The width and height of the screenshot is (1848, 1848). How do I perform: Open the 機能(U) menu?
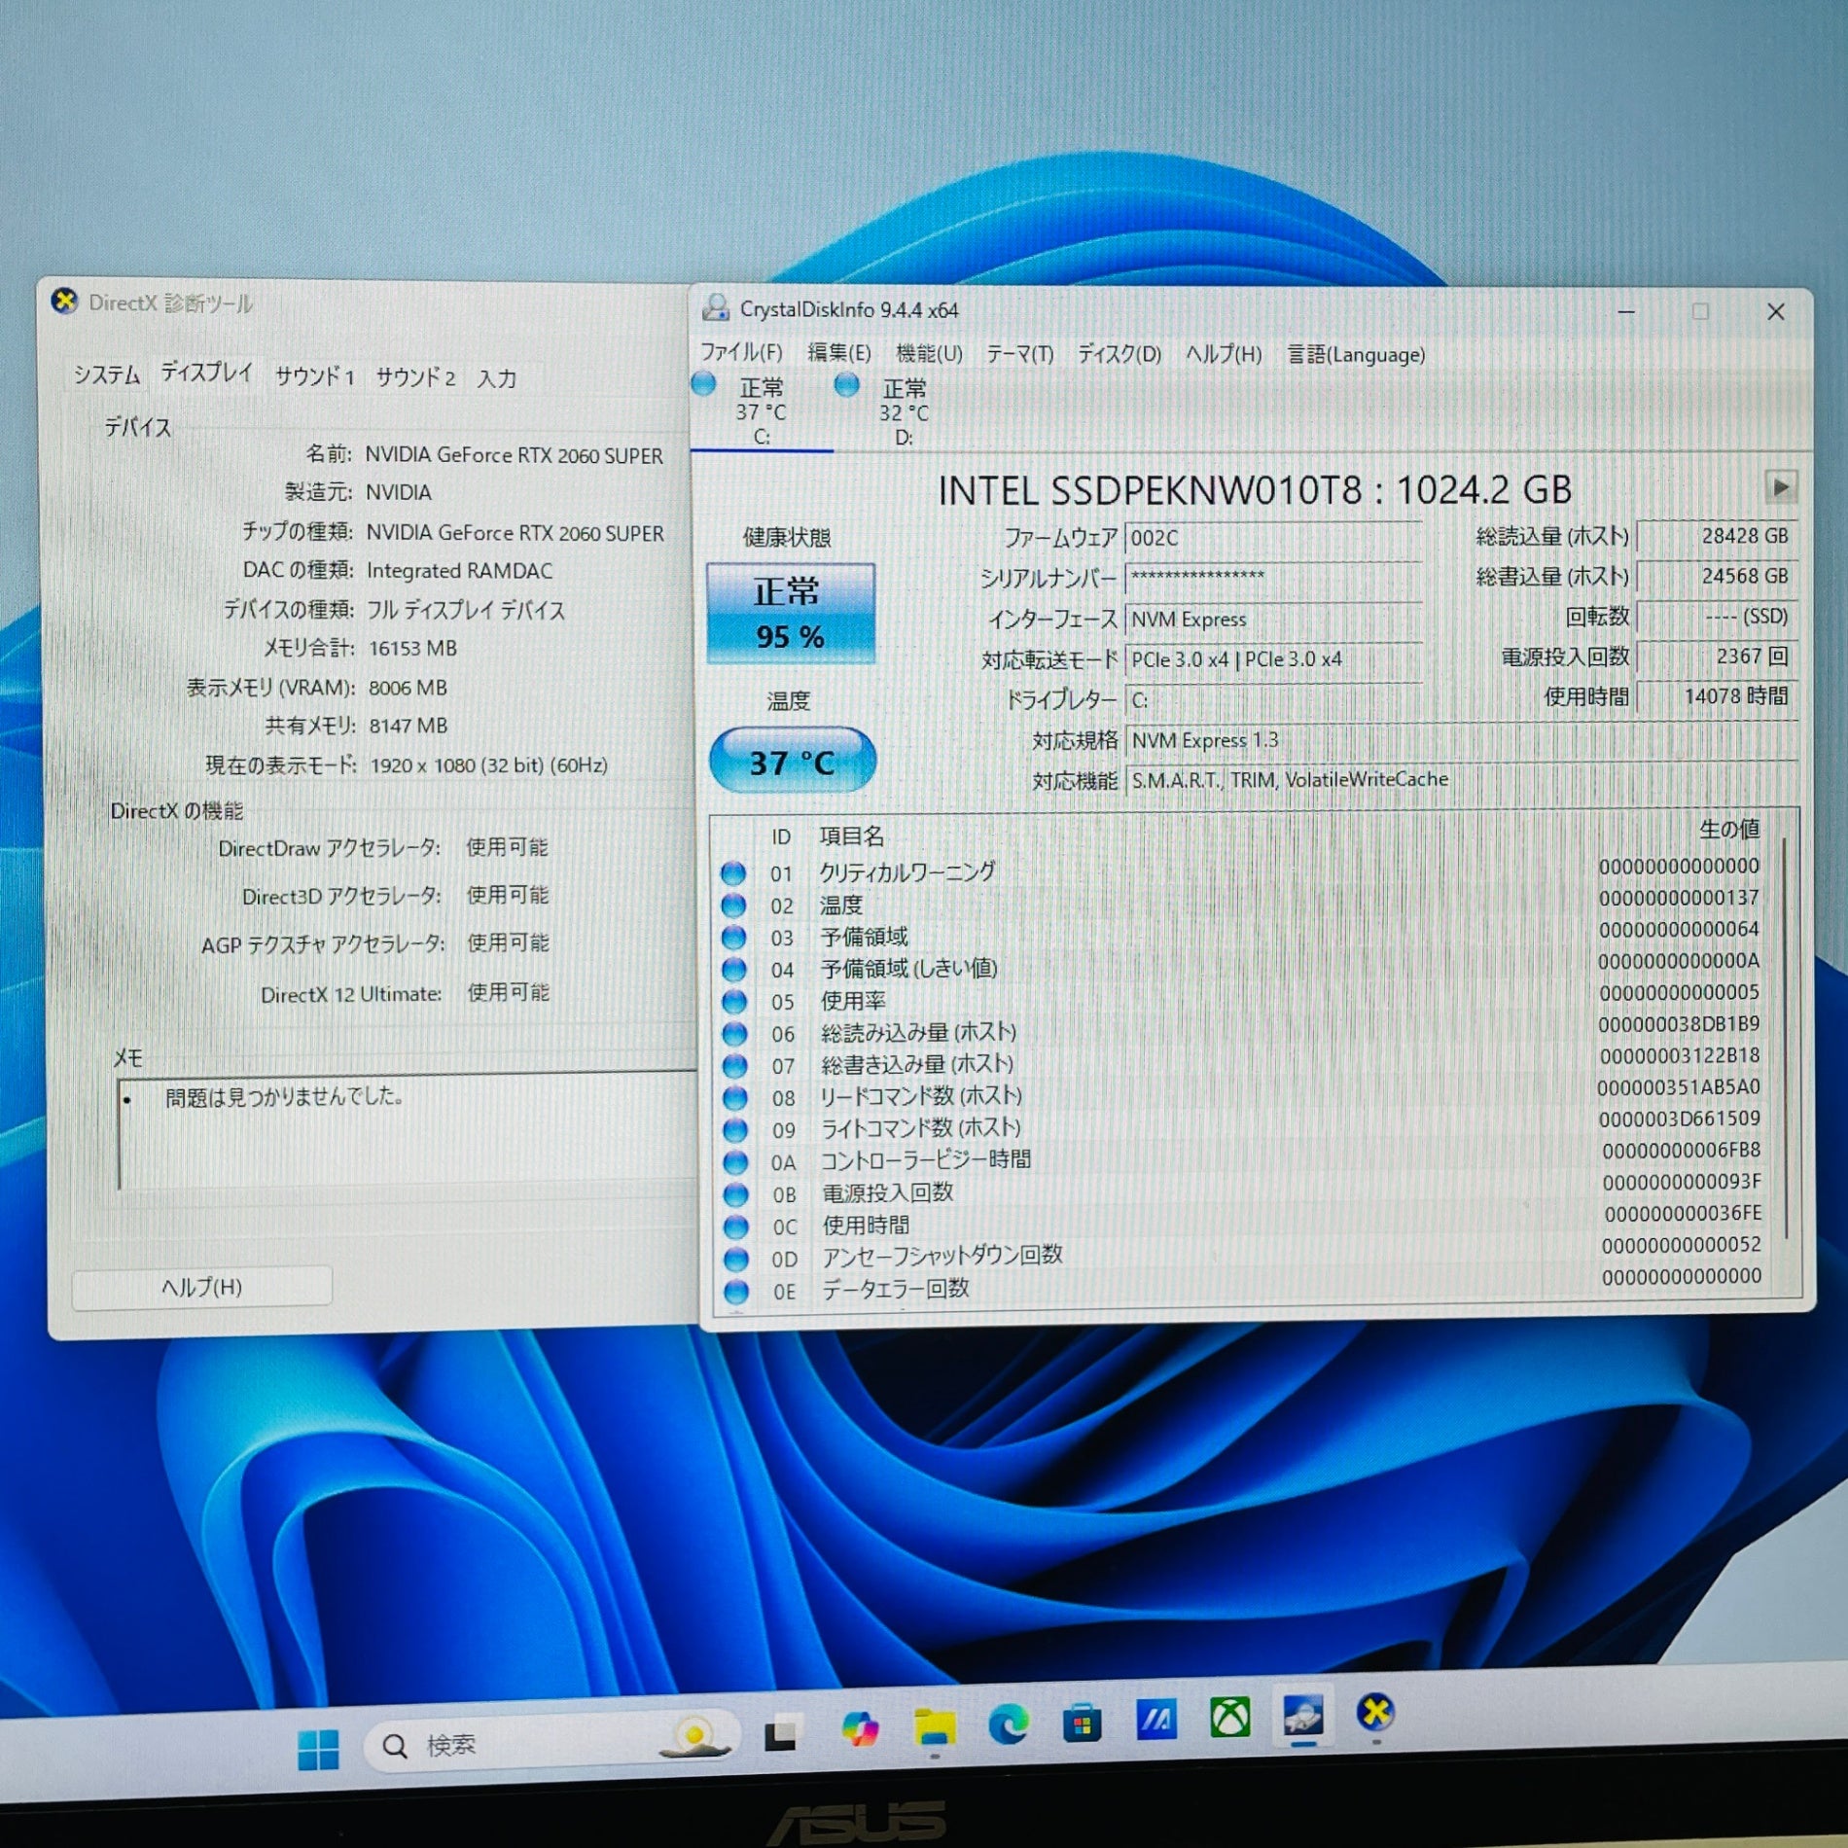pyautogui.click(x=928, y=353)
